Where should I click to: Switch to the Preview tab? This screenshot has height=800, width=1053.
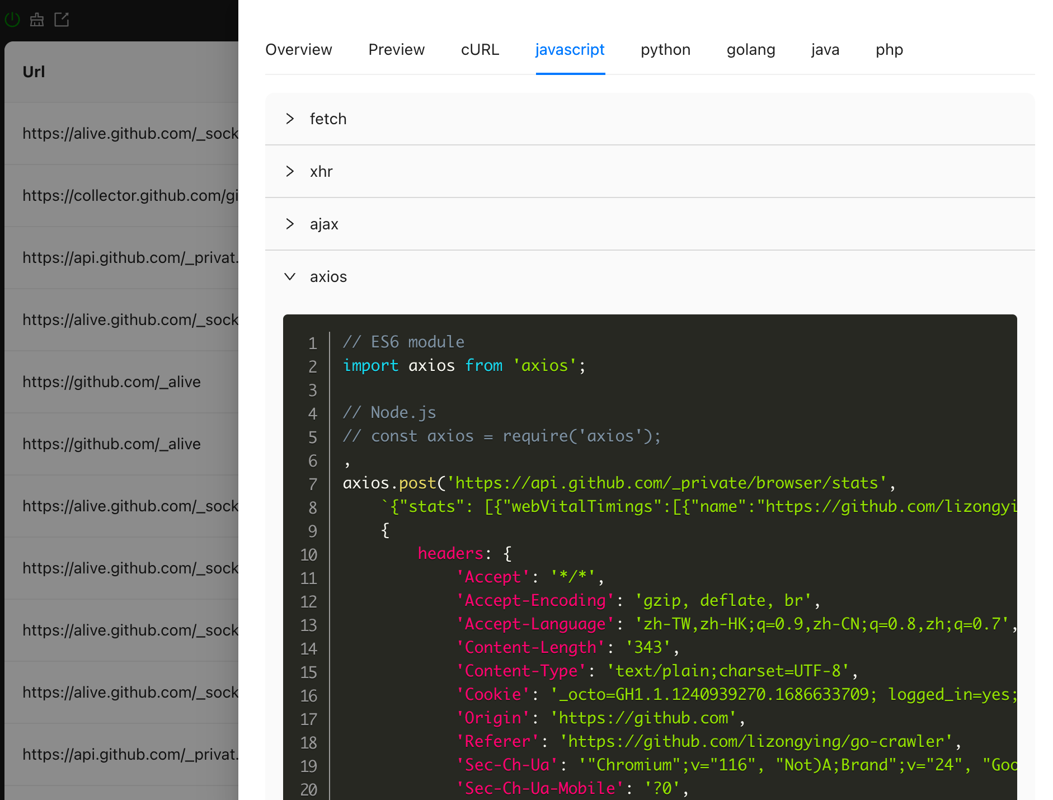(x=397, y=50)
